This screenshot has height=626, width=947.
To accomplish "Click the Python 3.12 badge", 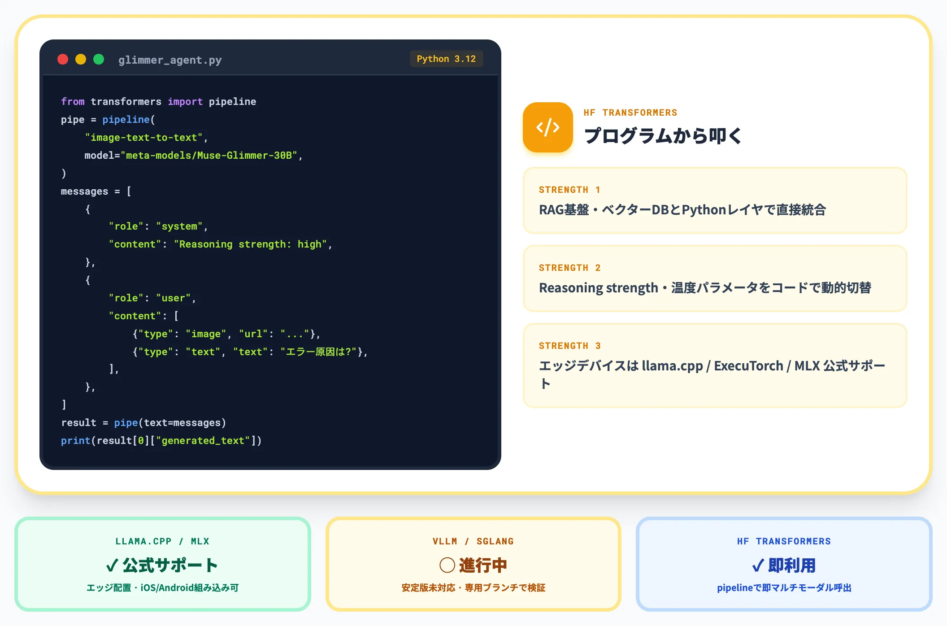I will (x=446, y=59).
